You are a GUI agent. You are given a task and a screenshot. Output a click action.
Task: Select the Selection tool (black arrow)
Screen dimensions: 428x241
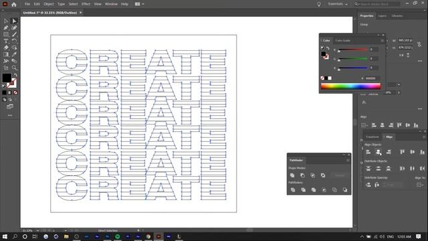6,21
